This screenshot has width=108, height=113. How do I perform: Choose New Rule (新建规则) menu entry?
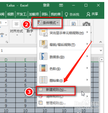pyautogui.click(x=64, y=90)
